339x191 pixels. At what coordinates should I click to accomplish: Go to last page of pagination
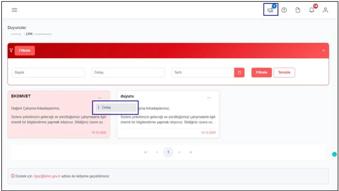tap(191, 152)
